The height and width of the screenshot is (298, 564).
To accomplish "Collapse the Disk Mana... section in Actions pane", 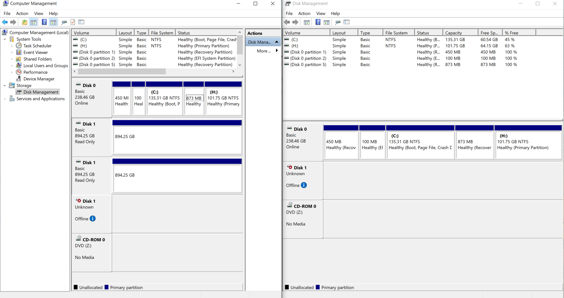I will 277,42.
